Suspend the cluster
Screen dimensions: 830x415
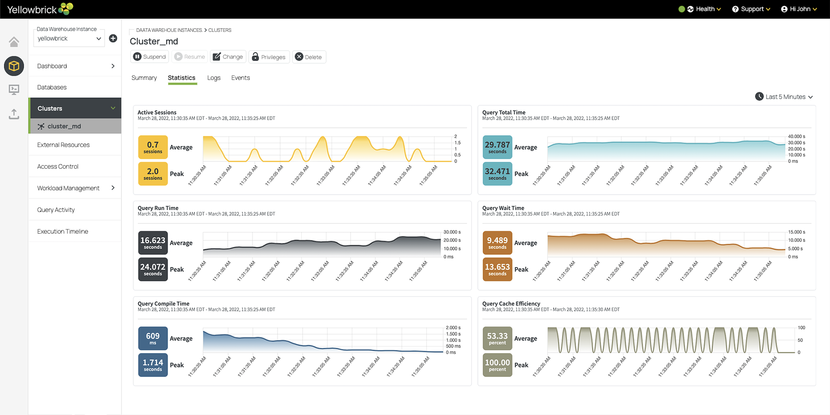coord(150,57)
